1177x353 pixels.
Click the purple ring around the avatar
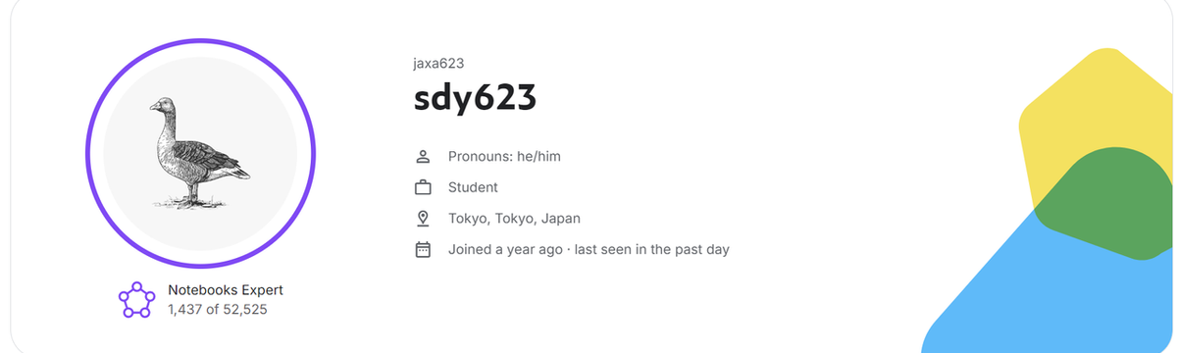(x=200, y=40)
